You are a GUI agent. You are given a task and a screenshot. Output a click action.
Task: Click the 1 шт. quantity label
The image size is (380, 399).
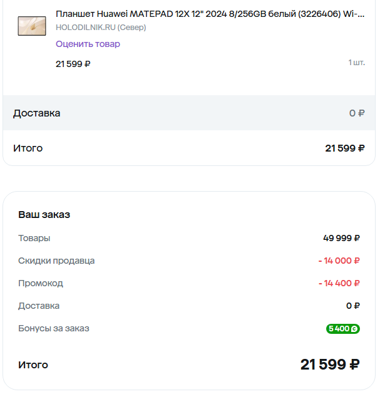tap(356, 63)
